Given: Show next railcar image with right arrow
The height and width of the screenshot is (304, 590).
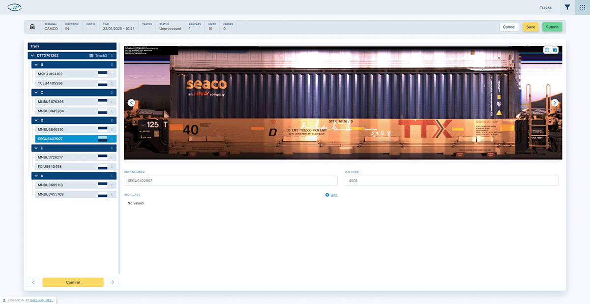Looking at the screenshot, I should pyautogui.click(x=555, y=103).
